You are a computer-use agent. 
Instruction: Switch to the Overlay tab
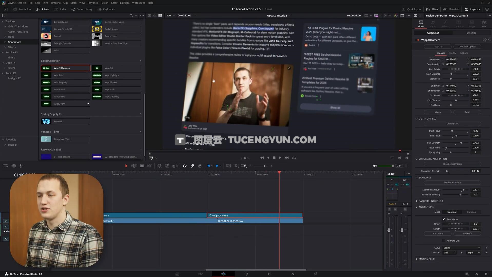click(x=452, y=53)
